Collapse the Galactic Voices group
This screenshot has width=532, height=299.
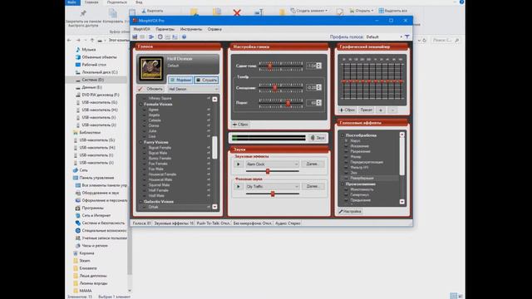click(141, 202)
